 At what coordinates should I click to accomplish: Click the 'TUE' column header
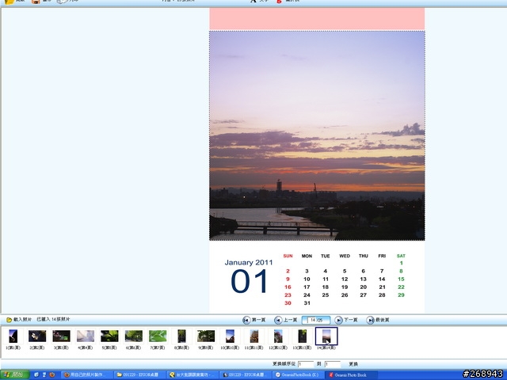[x=326, y=256]
